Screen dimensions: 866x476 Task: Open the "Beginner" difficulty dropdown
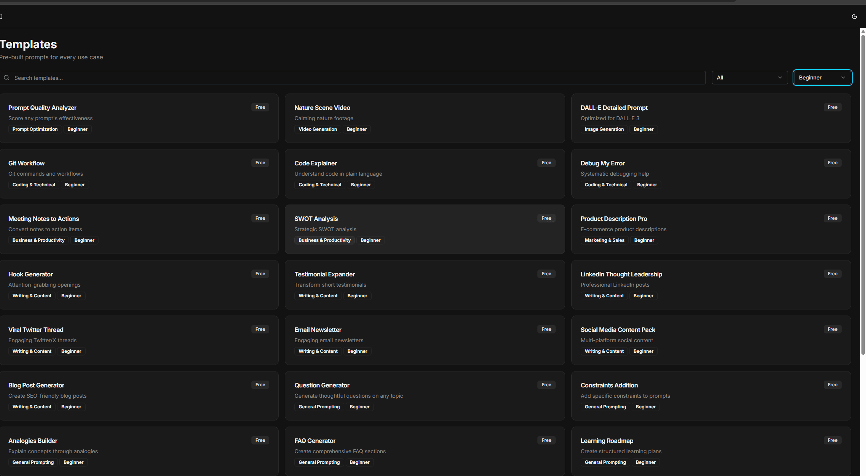coord(822,77)
